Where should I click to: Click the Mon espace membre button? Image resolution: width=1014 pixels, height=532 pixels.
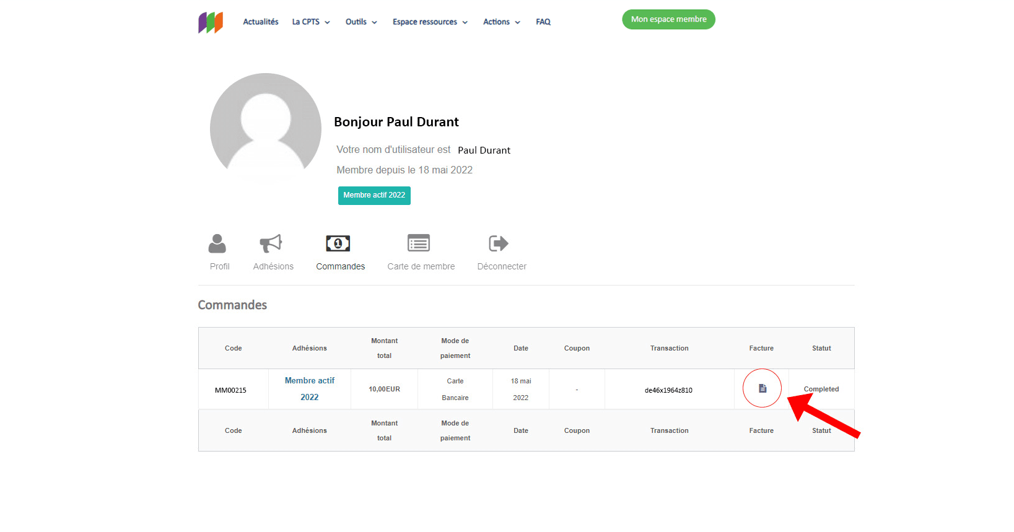pos(668,19)
